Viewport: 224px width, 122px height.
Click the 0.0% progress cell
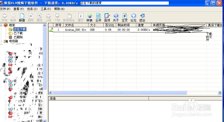[108, 30]
